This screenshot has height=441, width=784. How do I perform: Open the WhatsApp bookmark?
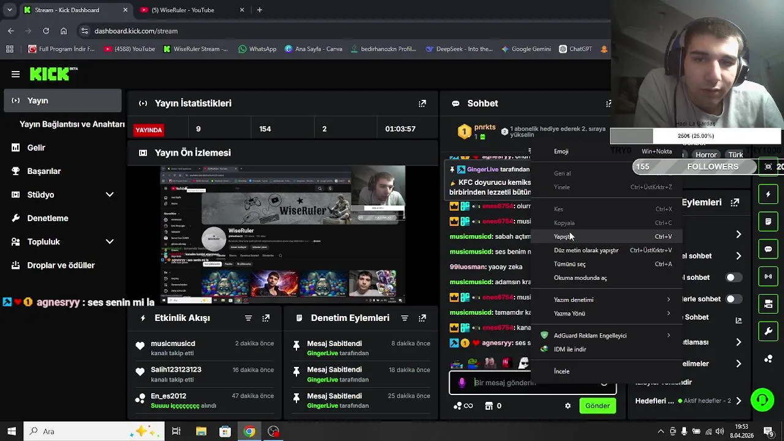click(x=257, y=49)
